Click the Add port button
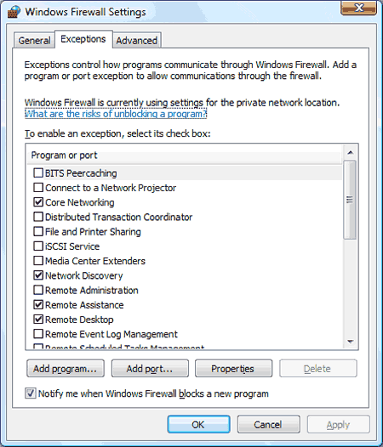The image size is (383, 447). (x=150, y=369)
